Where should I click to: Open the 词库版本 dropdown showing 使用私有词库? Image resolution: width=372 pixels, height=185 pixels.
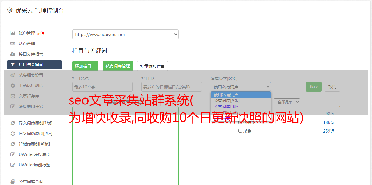pyautogui.click(x=241, y=87)
